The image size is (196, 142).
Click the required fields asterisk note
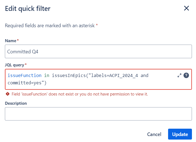pyautogui.click(x=51, y=26)
